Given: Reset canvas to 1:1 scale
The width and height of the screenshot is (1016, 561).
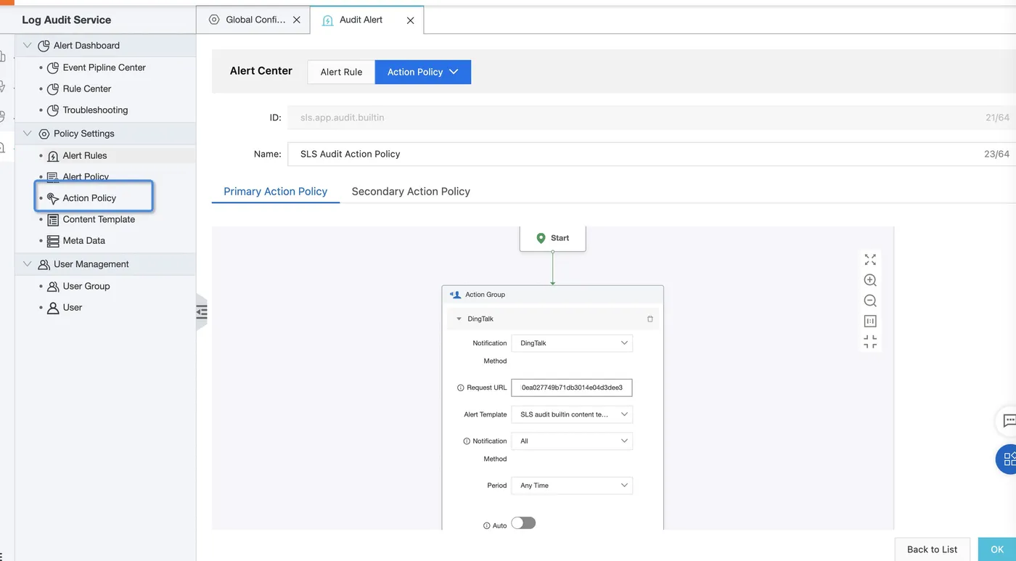Looking at the screenshot, I should click(870, 321).
